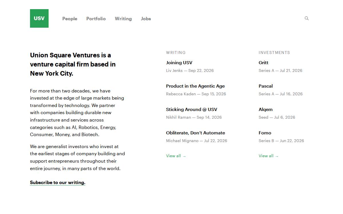This screenshot has width=343, height=214.
Task: Open the Gritt investment
Action: coord(264,62)
